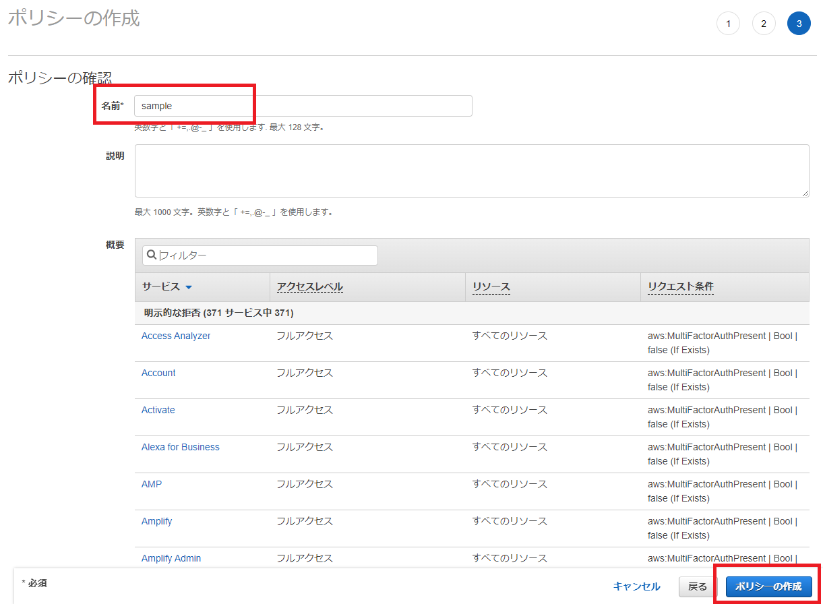Click the リクエスト条件 column header
This screenshot has width=823, height=604.
680,286
